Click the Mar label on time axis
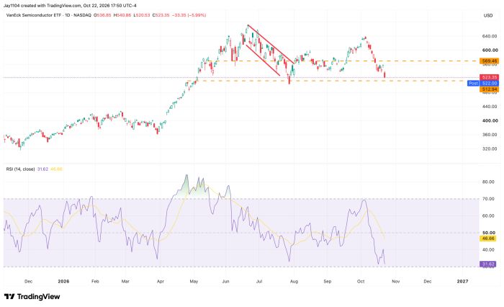Viewport: 504px width, 307px height. pos(125,281)
